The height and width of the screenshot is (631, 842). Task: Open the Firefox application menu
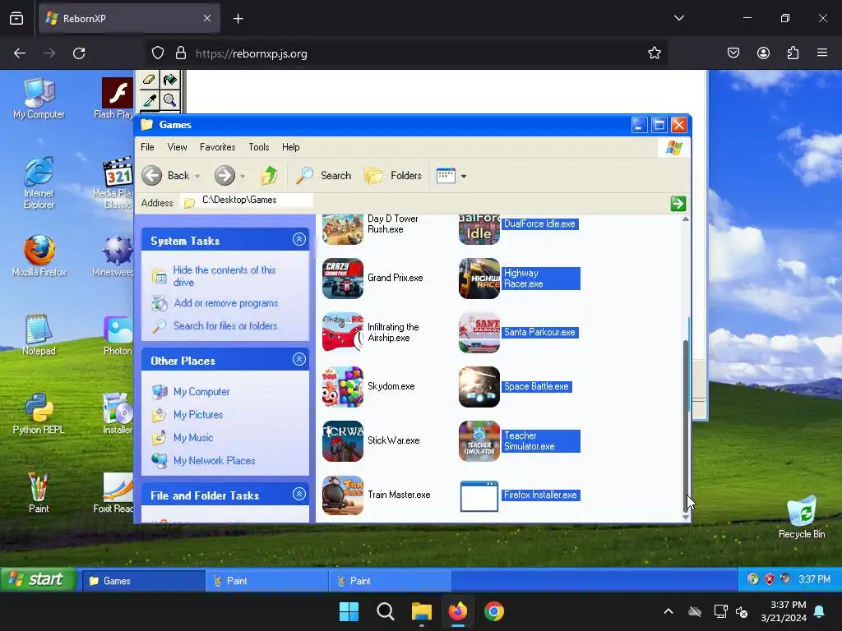[x=822, y=53]
